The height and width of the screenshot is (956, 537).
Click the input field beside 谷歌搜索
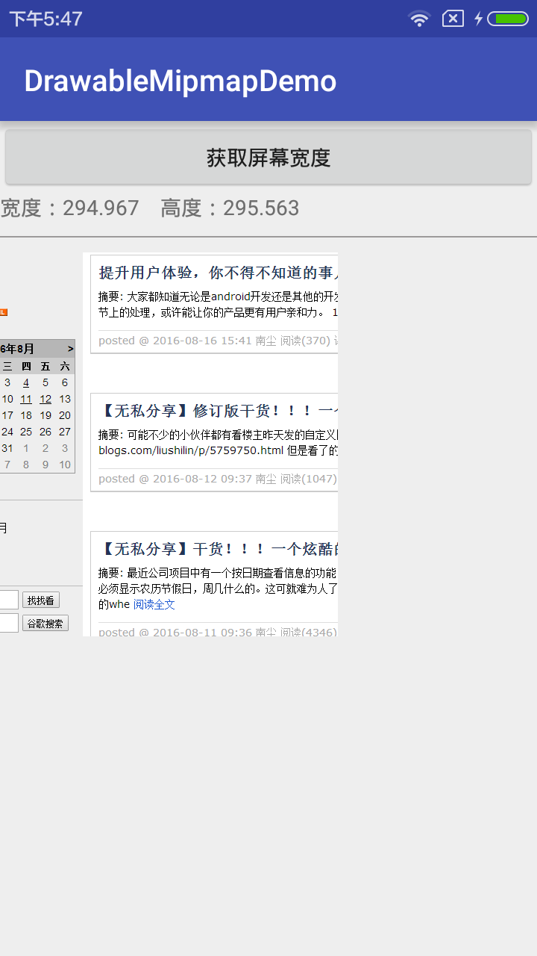click(9, 623)
